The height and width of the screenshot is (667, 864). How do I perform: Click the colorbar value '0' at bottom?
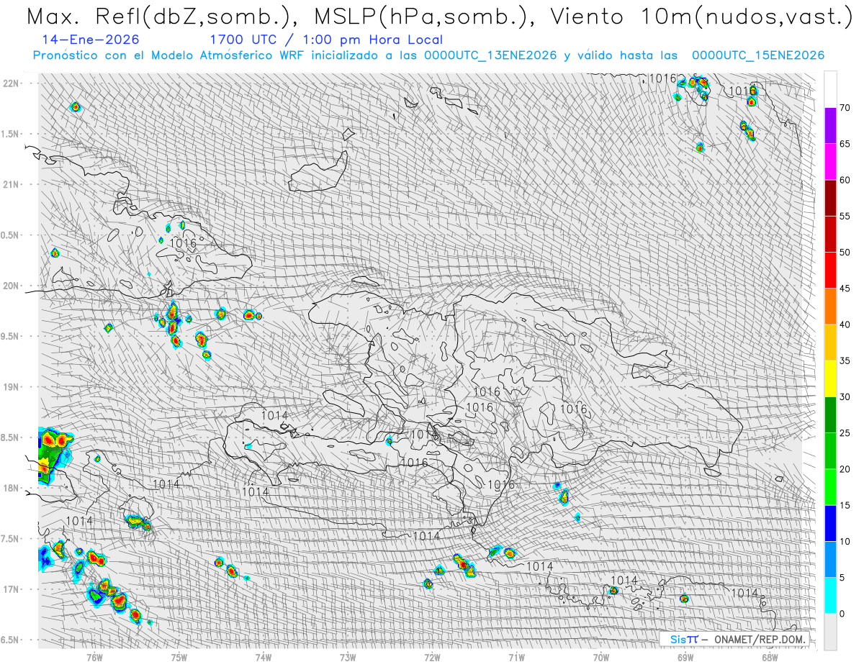coord(842,614)
